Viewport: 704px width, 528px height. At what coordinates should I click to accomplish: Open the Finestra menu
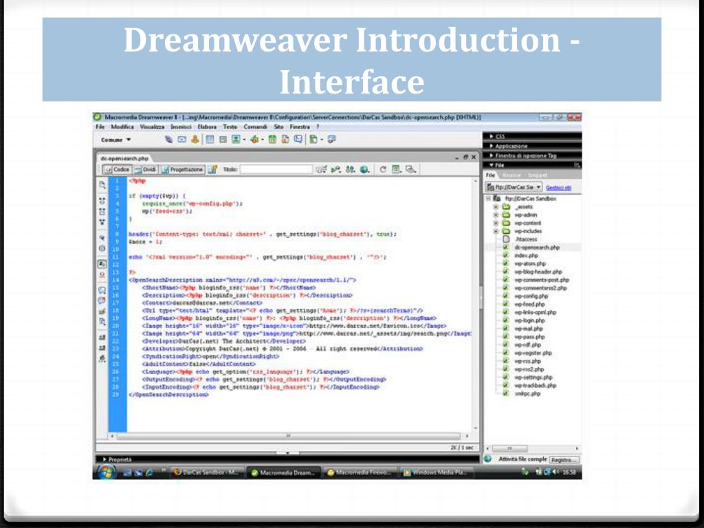click(x=300, y=127)
